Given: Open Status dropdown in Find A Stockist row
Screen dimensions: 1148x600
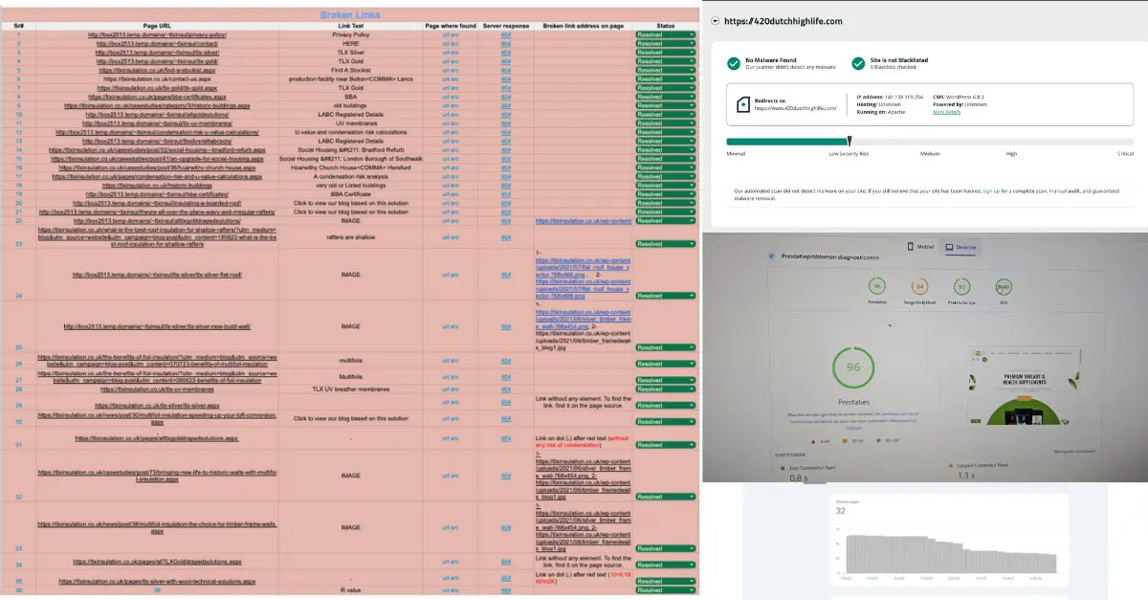Looking at the screenshot, I should 666,70.
